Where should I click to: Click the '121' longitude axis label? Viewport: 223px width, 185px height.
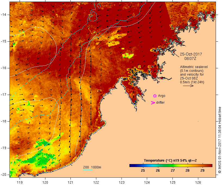70,183
